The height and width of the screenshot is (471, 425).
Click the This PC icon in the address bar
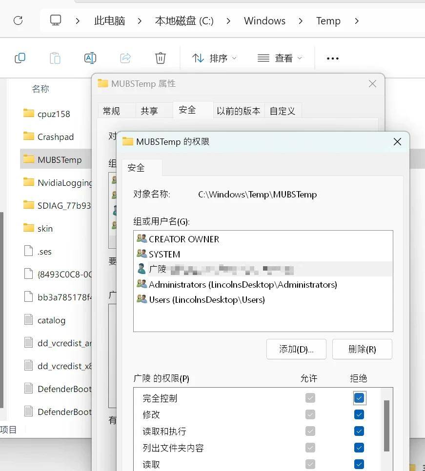pos(55,20)
